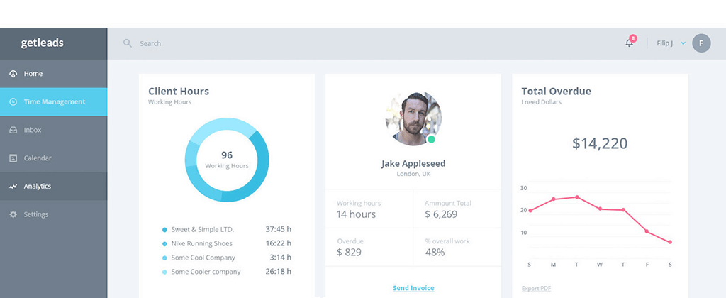Click the Analytics graph icon
The width and height of the screenshot is (726, 298).
coord(13,187)
